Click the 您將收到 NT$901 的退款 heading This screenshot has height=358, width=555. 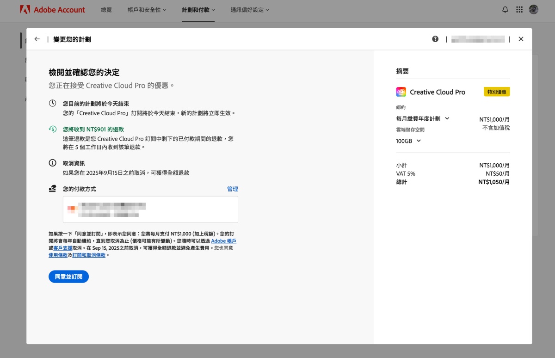pos(93,130)
